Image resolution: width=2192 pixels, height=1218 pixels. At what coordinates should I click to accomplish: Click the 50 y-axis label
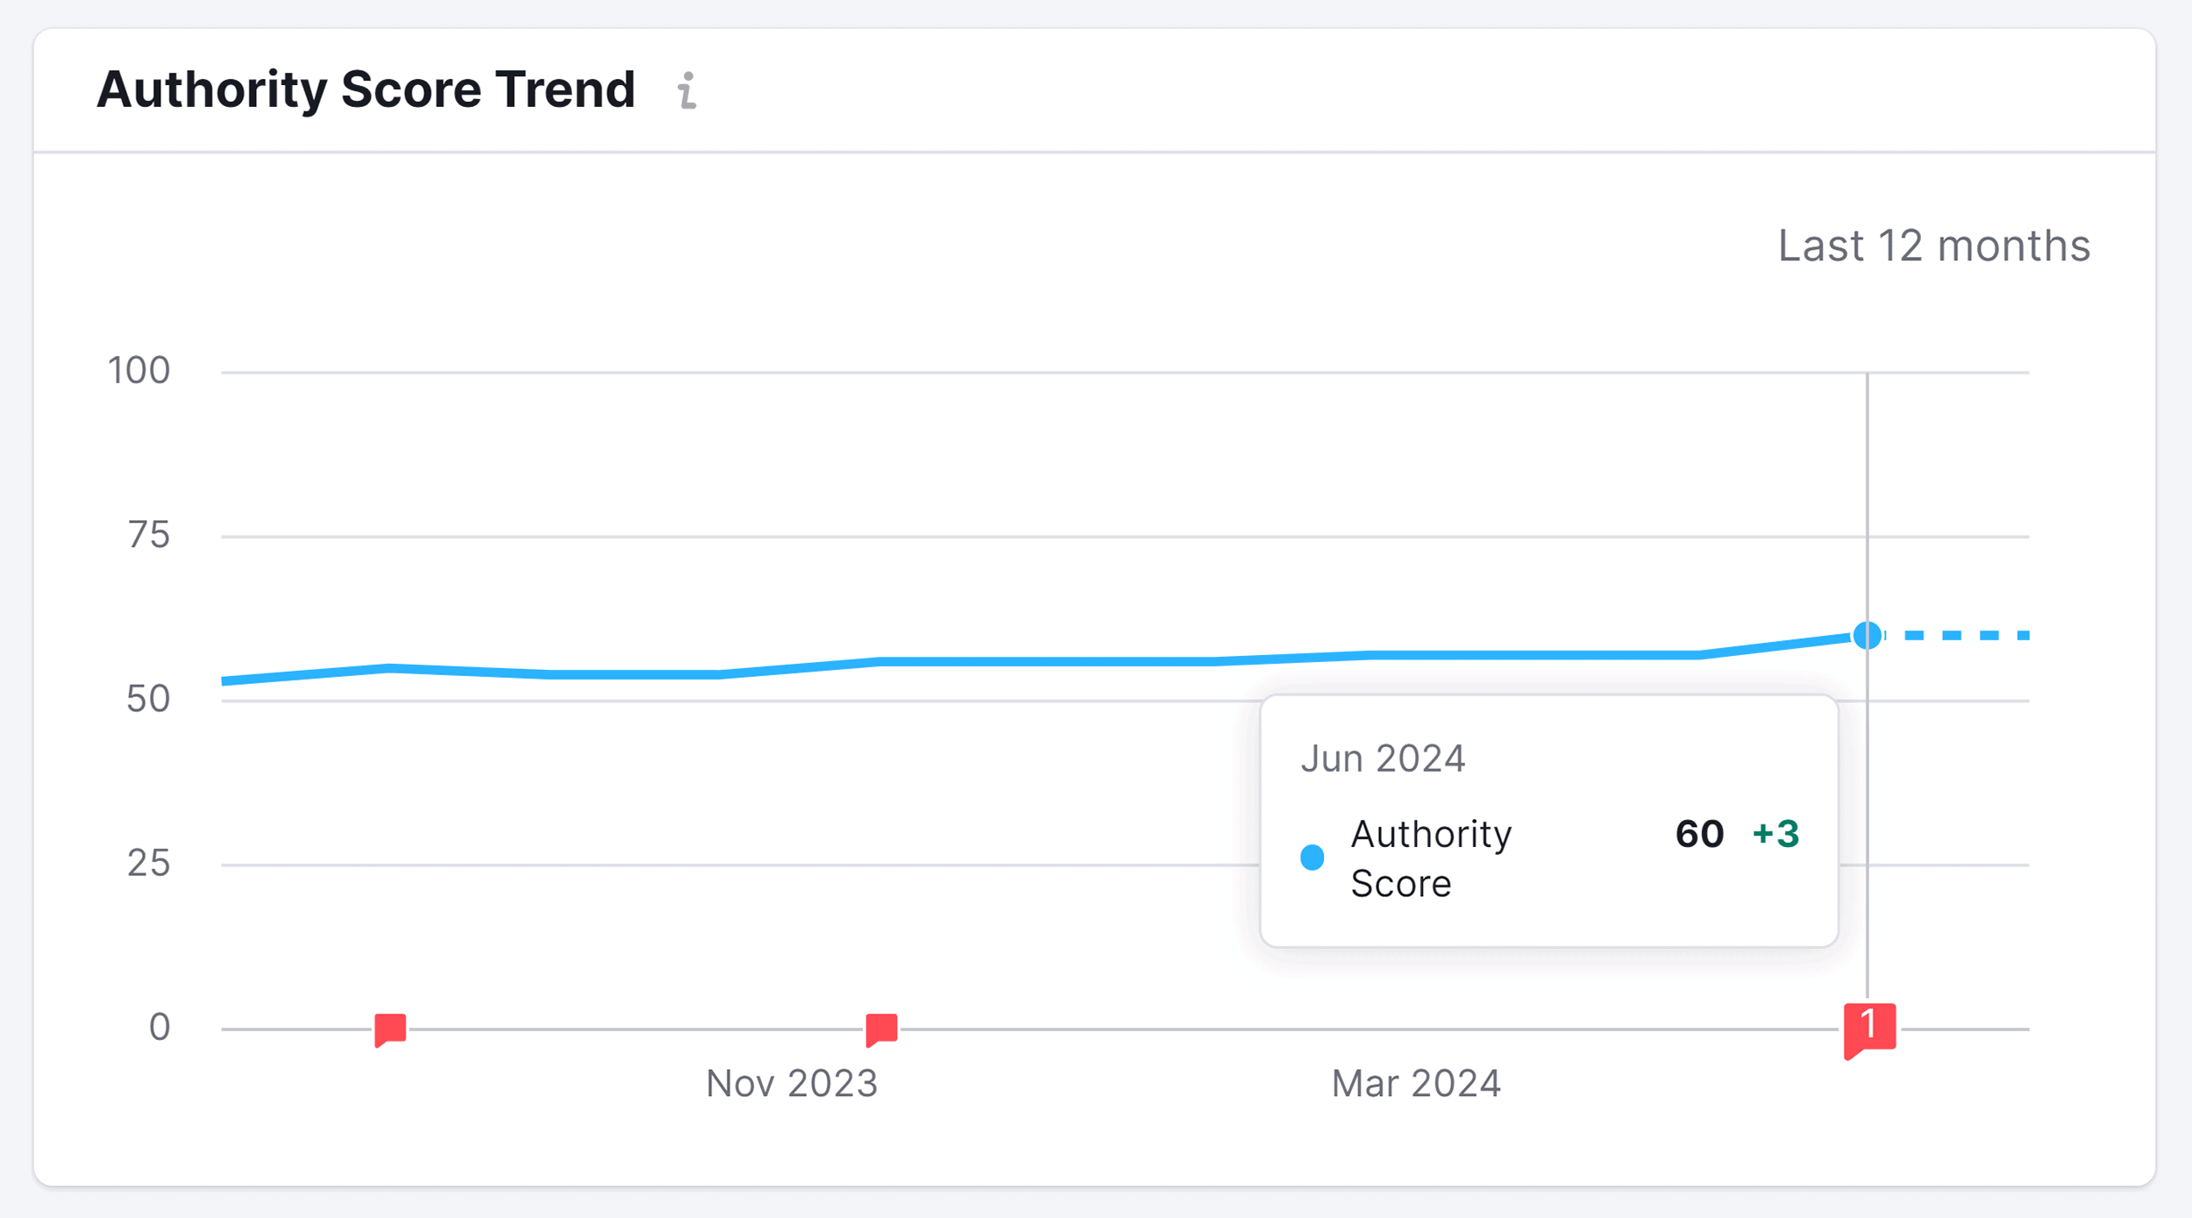(x=148, y=699)
